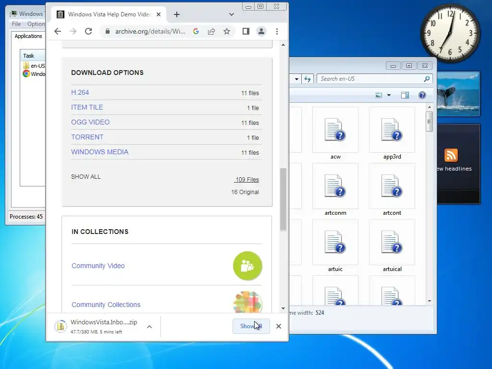Click the Google icon in address bar

click(x=196, y=31)
